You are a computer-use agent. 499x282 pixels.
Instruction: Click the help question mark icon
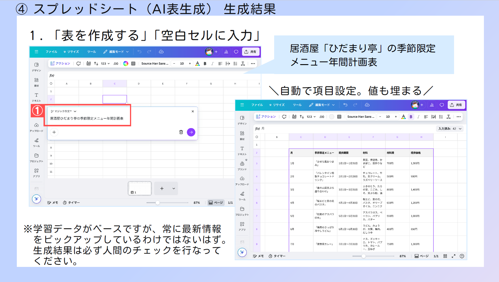coord(462,256)
